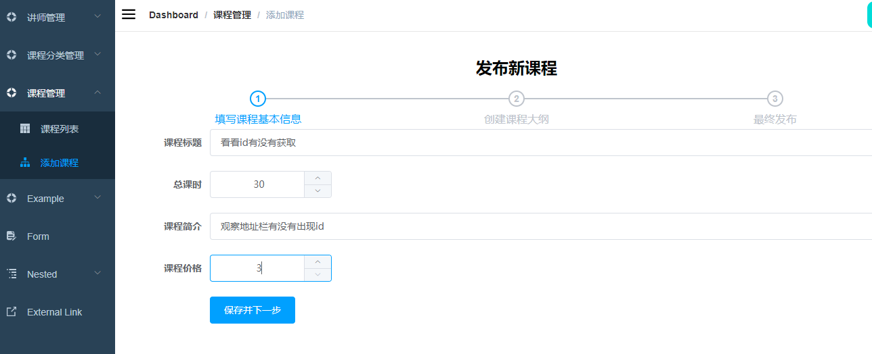
Task: Open Form sidebar item
Action: (x=58, y=236)
